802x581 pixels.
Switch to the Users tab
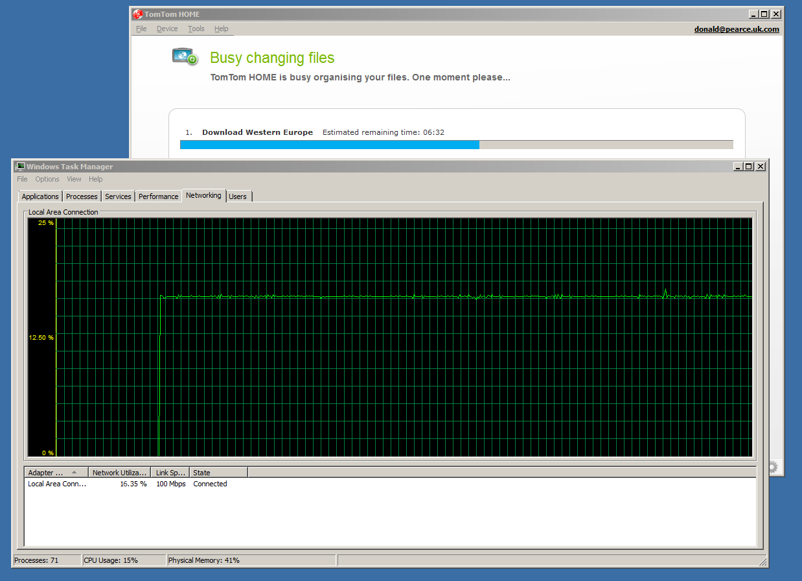(x=238, y=196)
